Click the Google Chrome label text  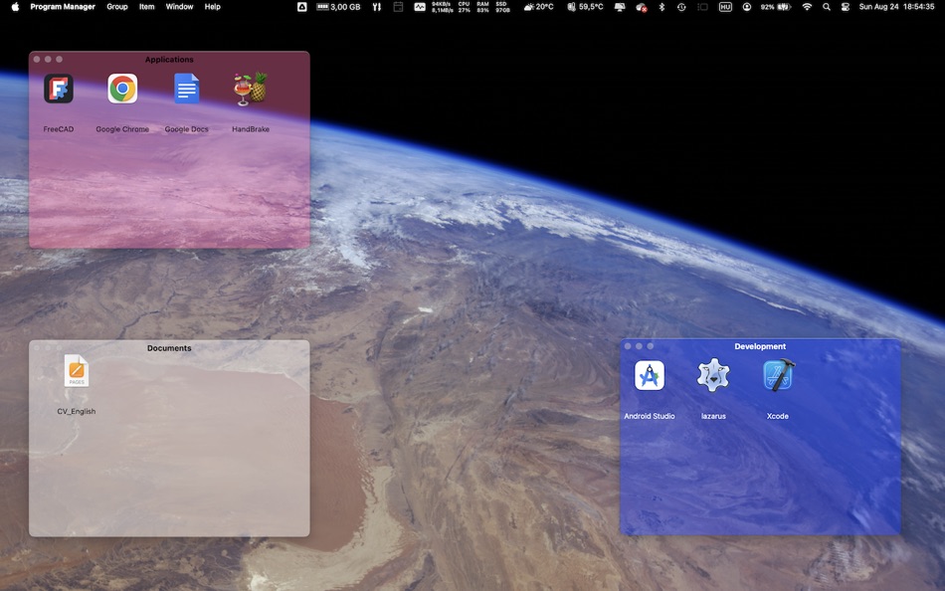click(x=122, y=129)
